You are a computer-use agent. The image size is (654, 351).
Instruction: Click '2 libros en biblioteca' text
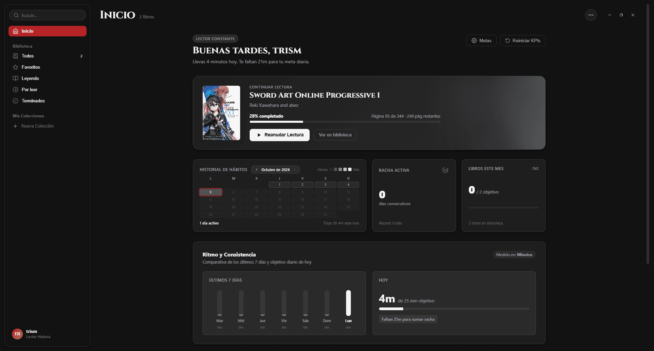486,223
